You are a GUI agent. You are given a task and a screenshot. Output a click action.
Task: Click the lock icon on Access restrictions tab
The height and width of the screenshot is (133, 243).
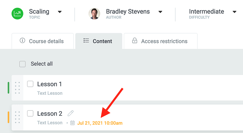(135, 41)
